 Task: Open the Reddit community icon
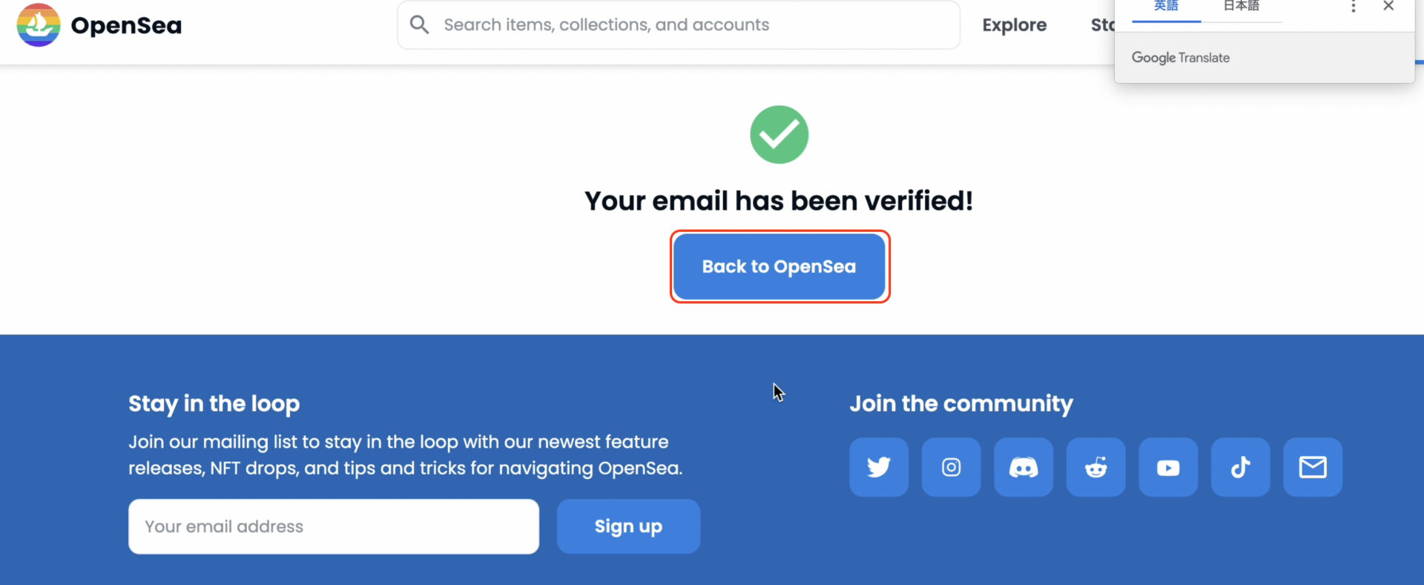pyautogui.click(x=1096, y=467)
